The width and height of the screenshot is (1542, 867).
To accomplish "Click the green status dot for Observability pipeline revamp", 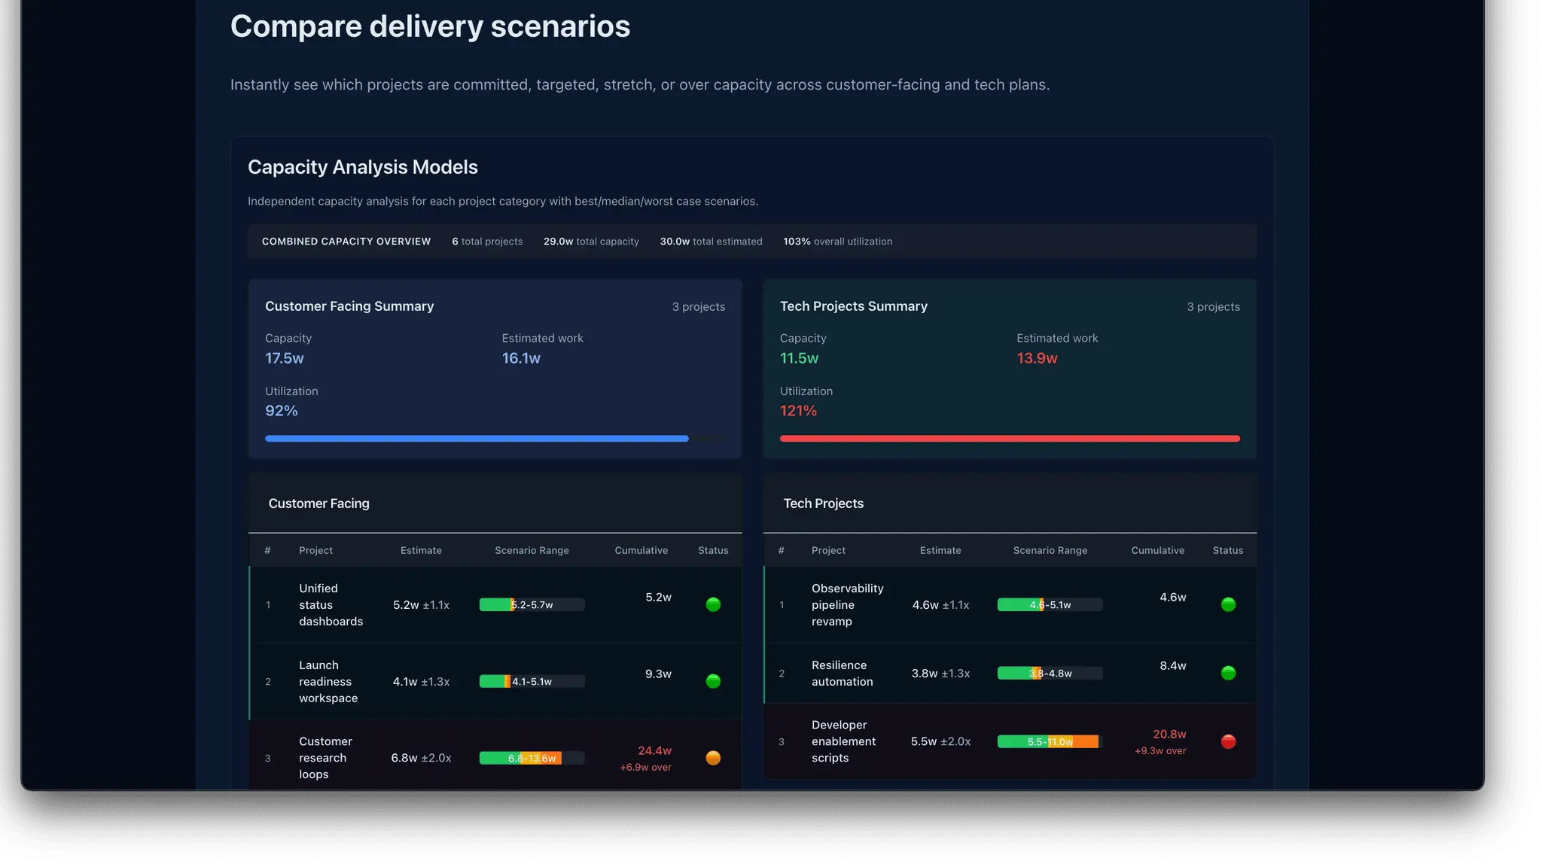I will coord(1228,604).
